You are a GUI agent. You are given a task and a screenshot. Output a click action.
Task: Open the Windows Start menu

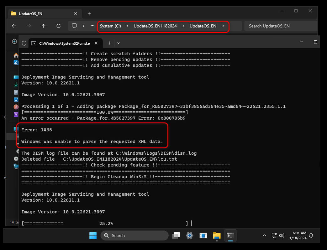point(93,236)
